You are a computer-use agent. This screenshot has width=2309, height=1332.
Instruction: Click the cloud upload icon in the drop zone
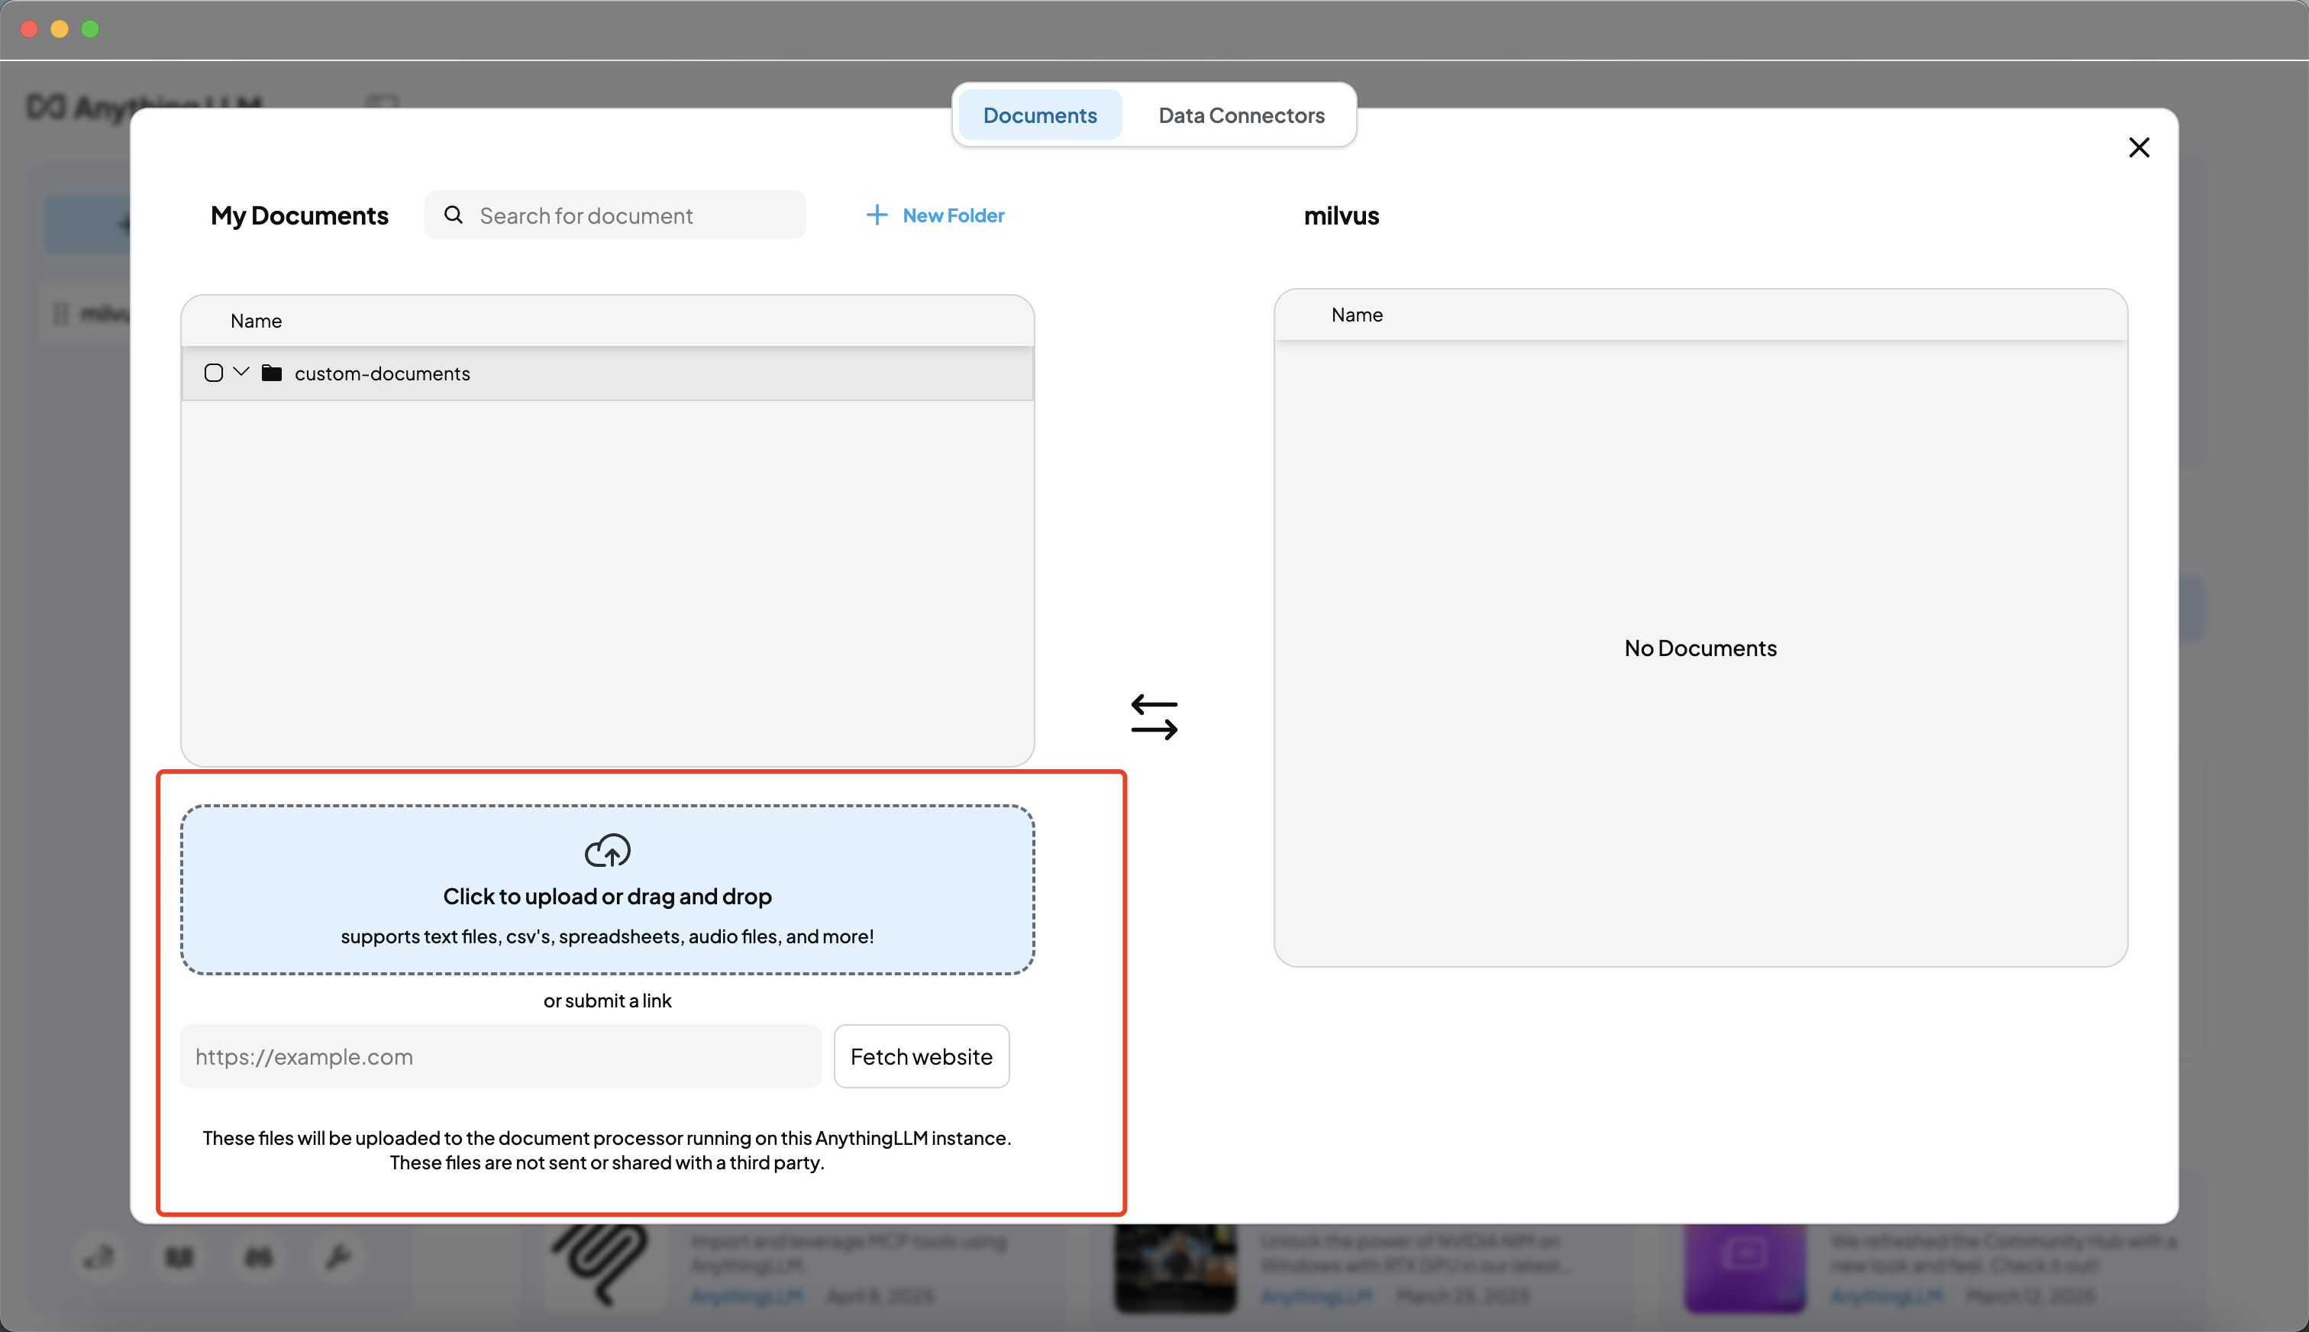(606, 850)
